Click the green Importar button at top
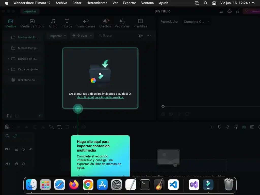 point(30,11)
